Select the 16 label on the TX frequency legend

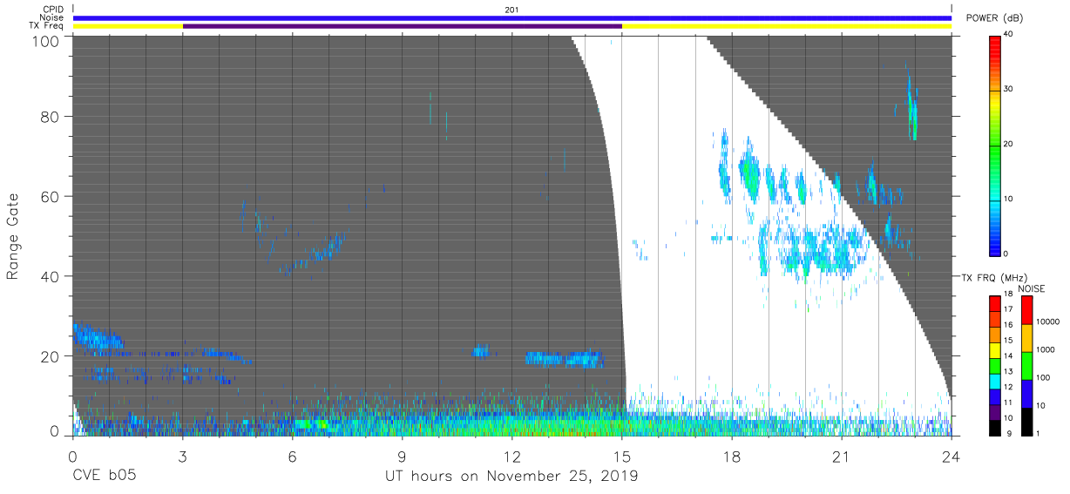pos(1010,325)
